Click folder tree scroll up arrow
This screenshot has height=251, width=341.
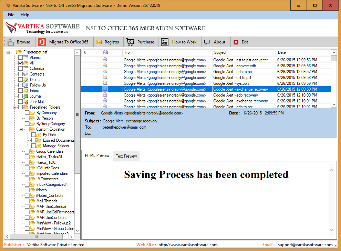[77, 52]
